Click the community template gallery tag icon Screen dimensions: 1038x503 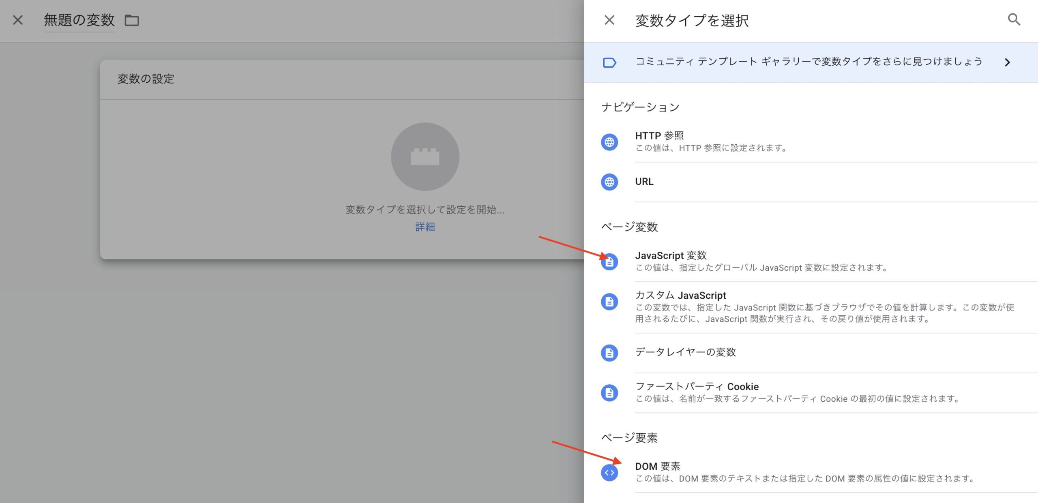click(x=609, y=62)
